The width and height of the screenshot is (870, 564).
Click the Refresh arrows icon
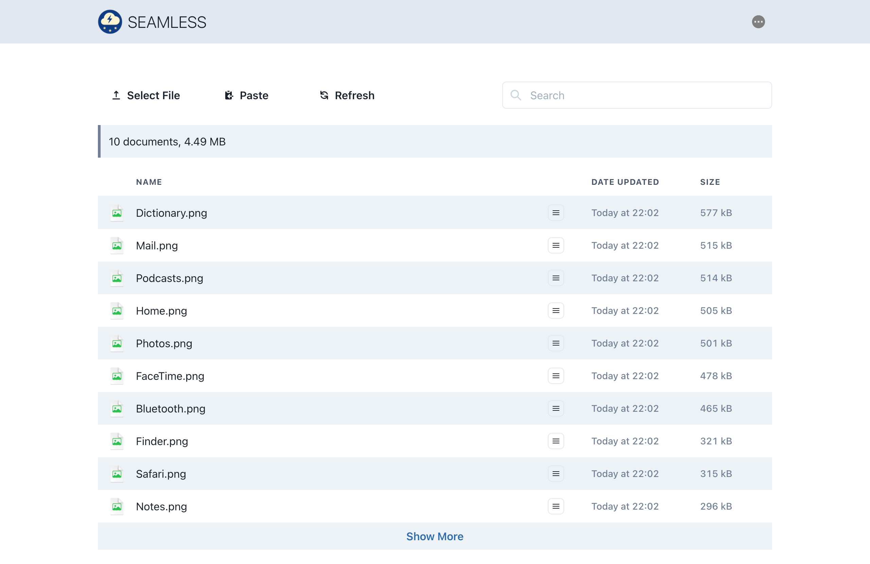(324, 95)
